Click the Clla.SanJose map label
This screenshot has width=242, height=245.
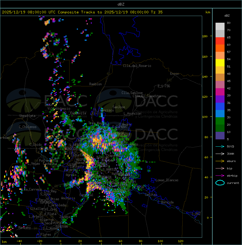pos(132,93)
